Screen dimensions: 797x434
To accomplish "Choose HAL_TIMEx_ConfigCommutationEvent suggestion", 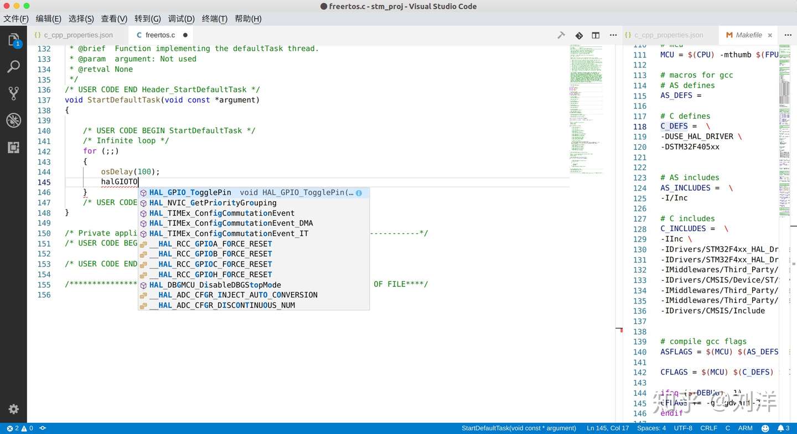I will point(253,213).
